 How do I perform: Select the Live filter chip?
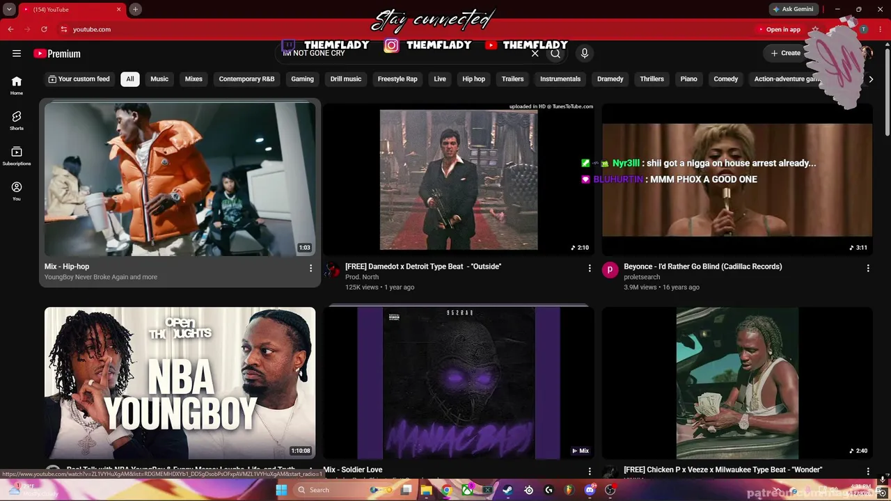point(440,79)
